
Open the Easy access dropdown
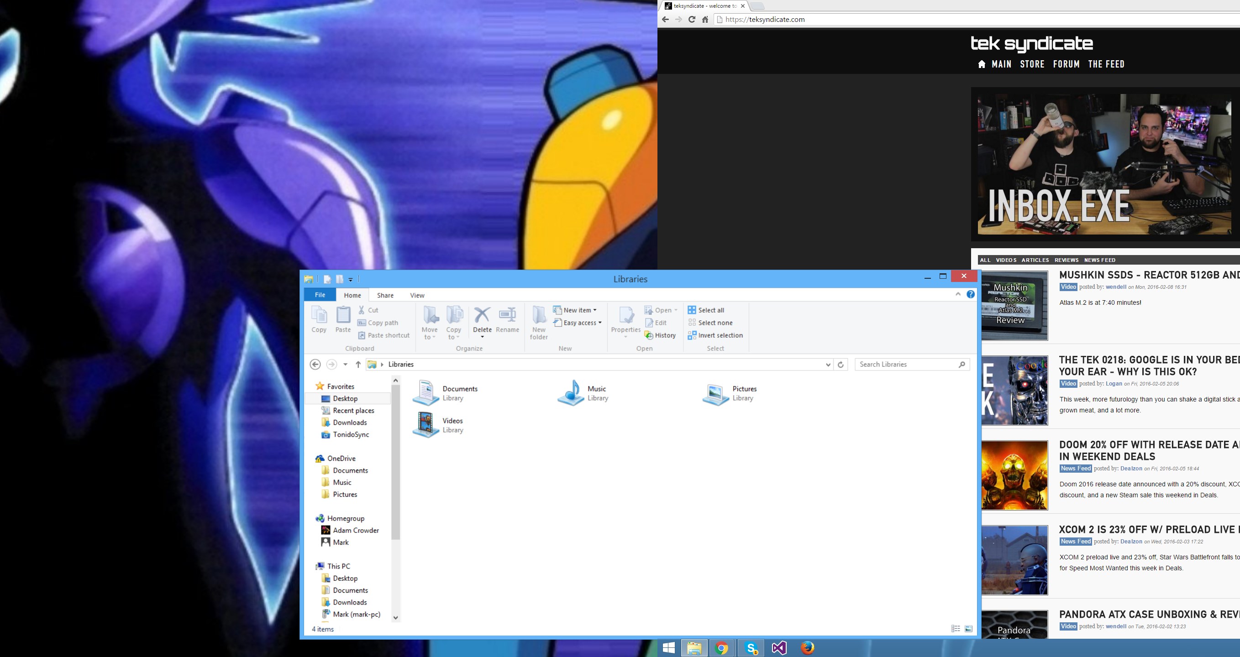[x=578, y=323]
